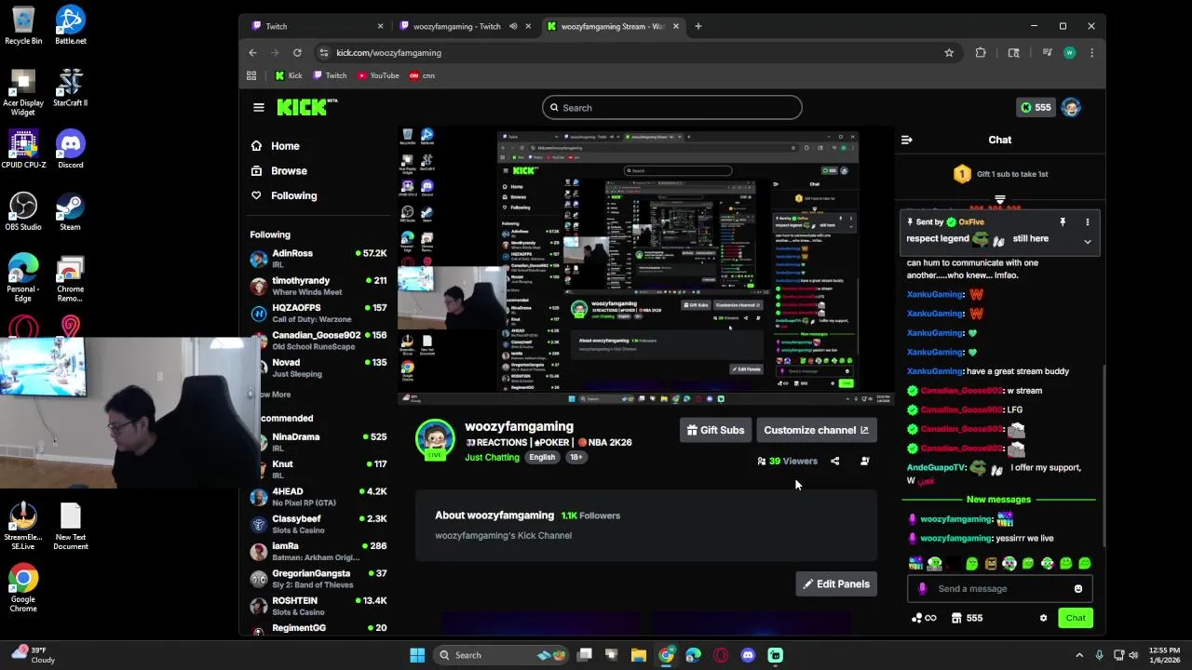Open NinaDrama recommended channel
Image resolution: width=1192 pixels, height=670 pixels.
[318, 442]
